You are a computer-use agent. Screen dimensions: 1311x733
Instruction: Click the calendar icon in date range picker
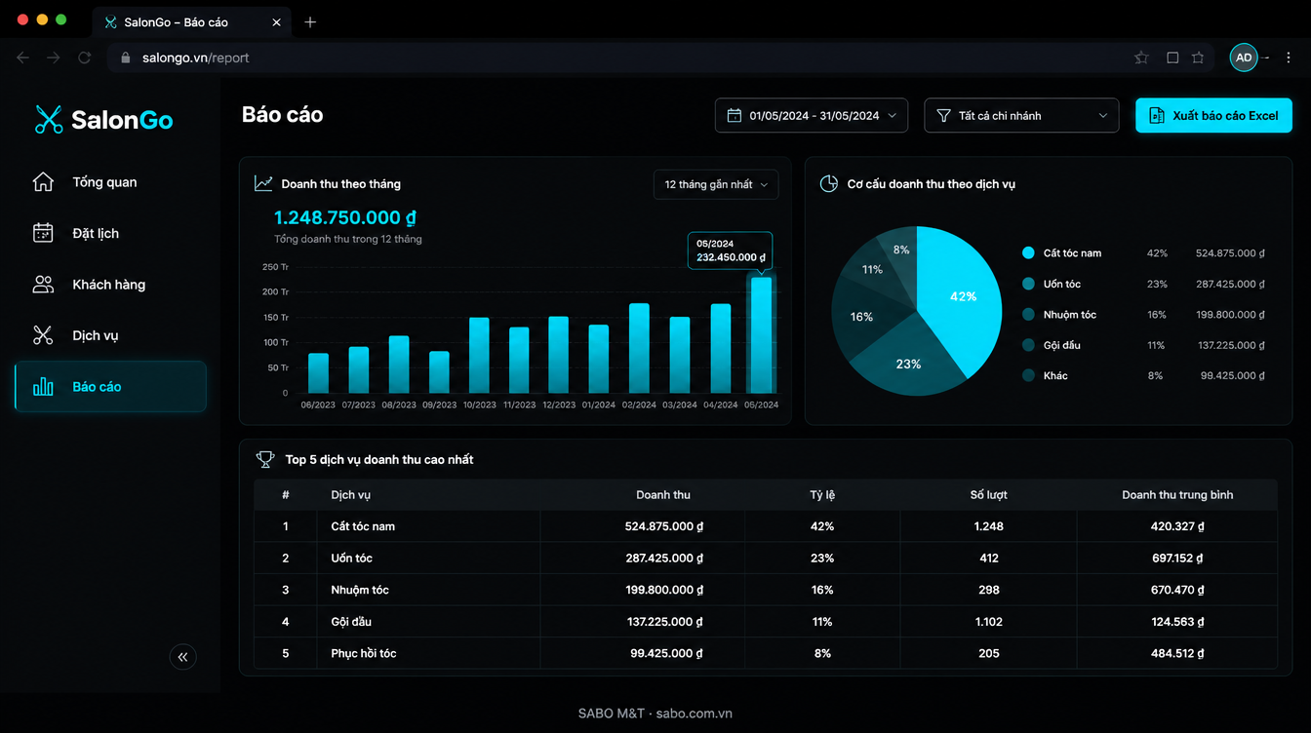tap(735, 115)
